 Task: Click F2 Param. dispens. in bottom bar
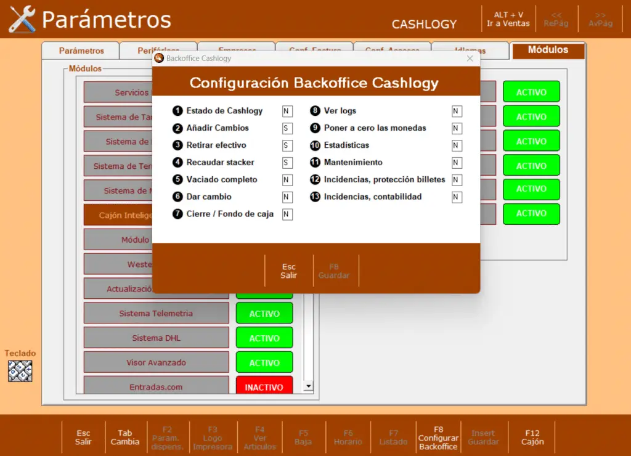click(x=168, y=438)
